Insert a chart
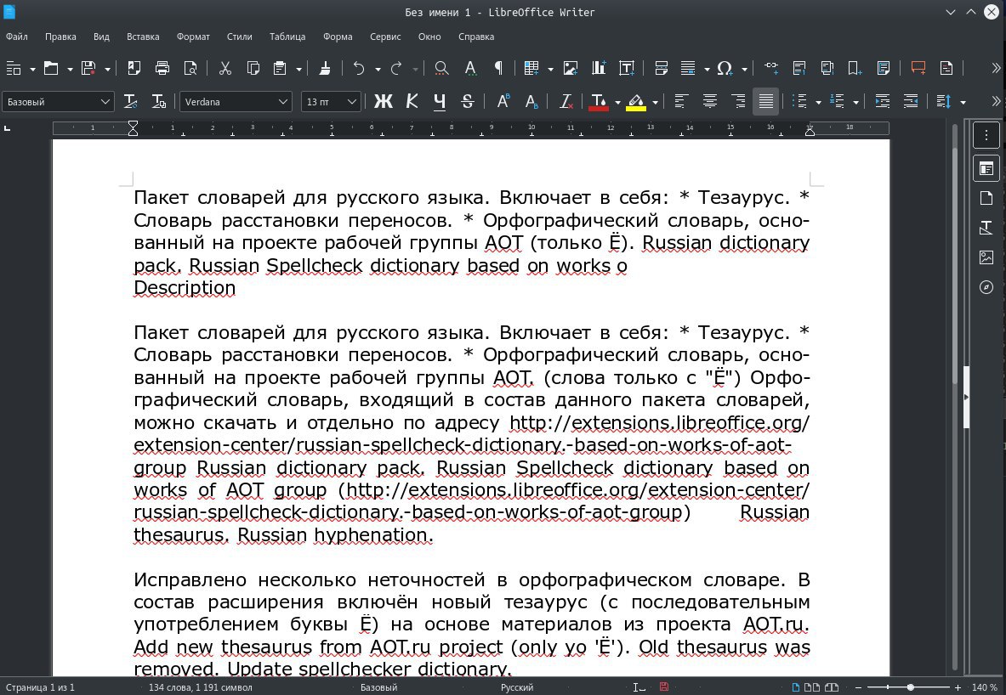Screen dimensions: 1006x695 [x=599, y=68]
